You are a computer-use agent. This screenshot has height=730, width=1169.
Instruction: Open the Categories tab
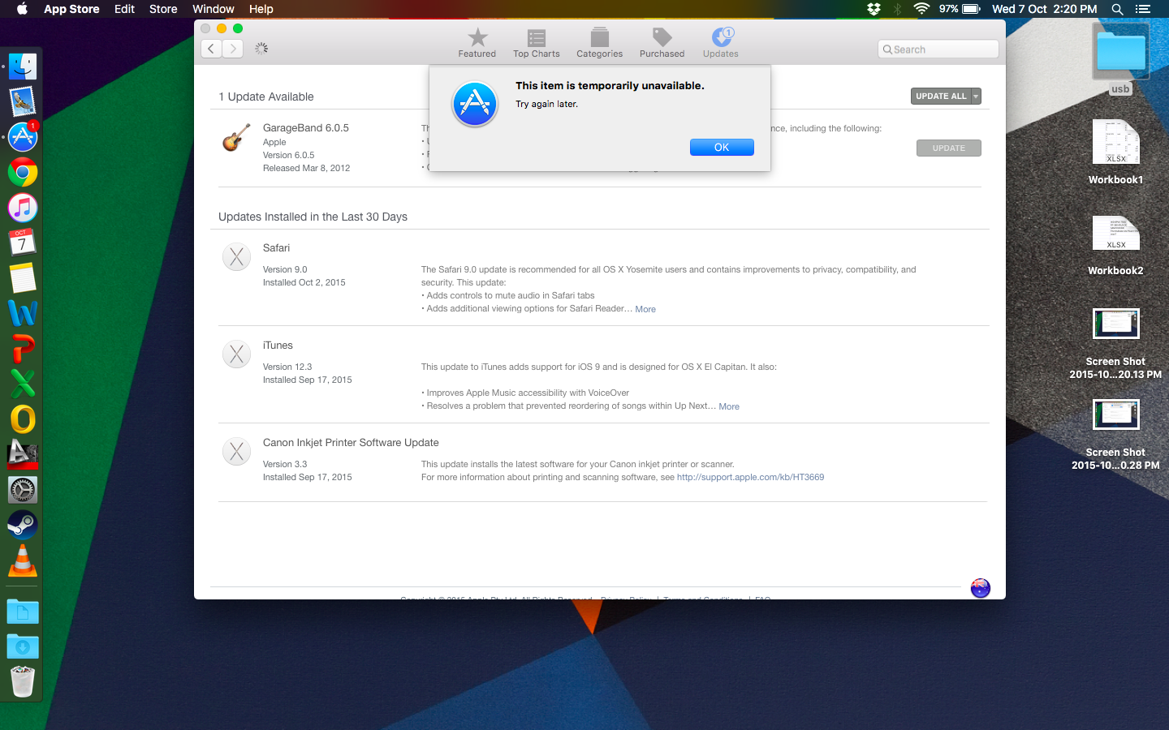tap(600, 43)
